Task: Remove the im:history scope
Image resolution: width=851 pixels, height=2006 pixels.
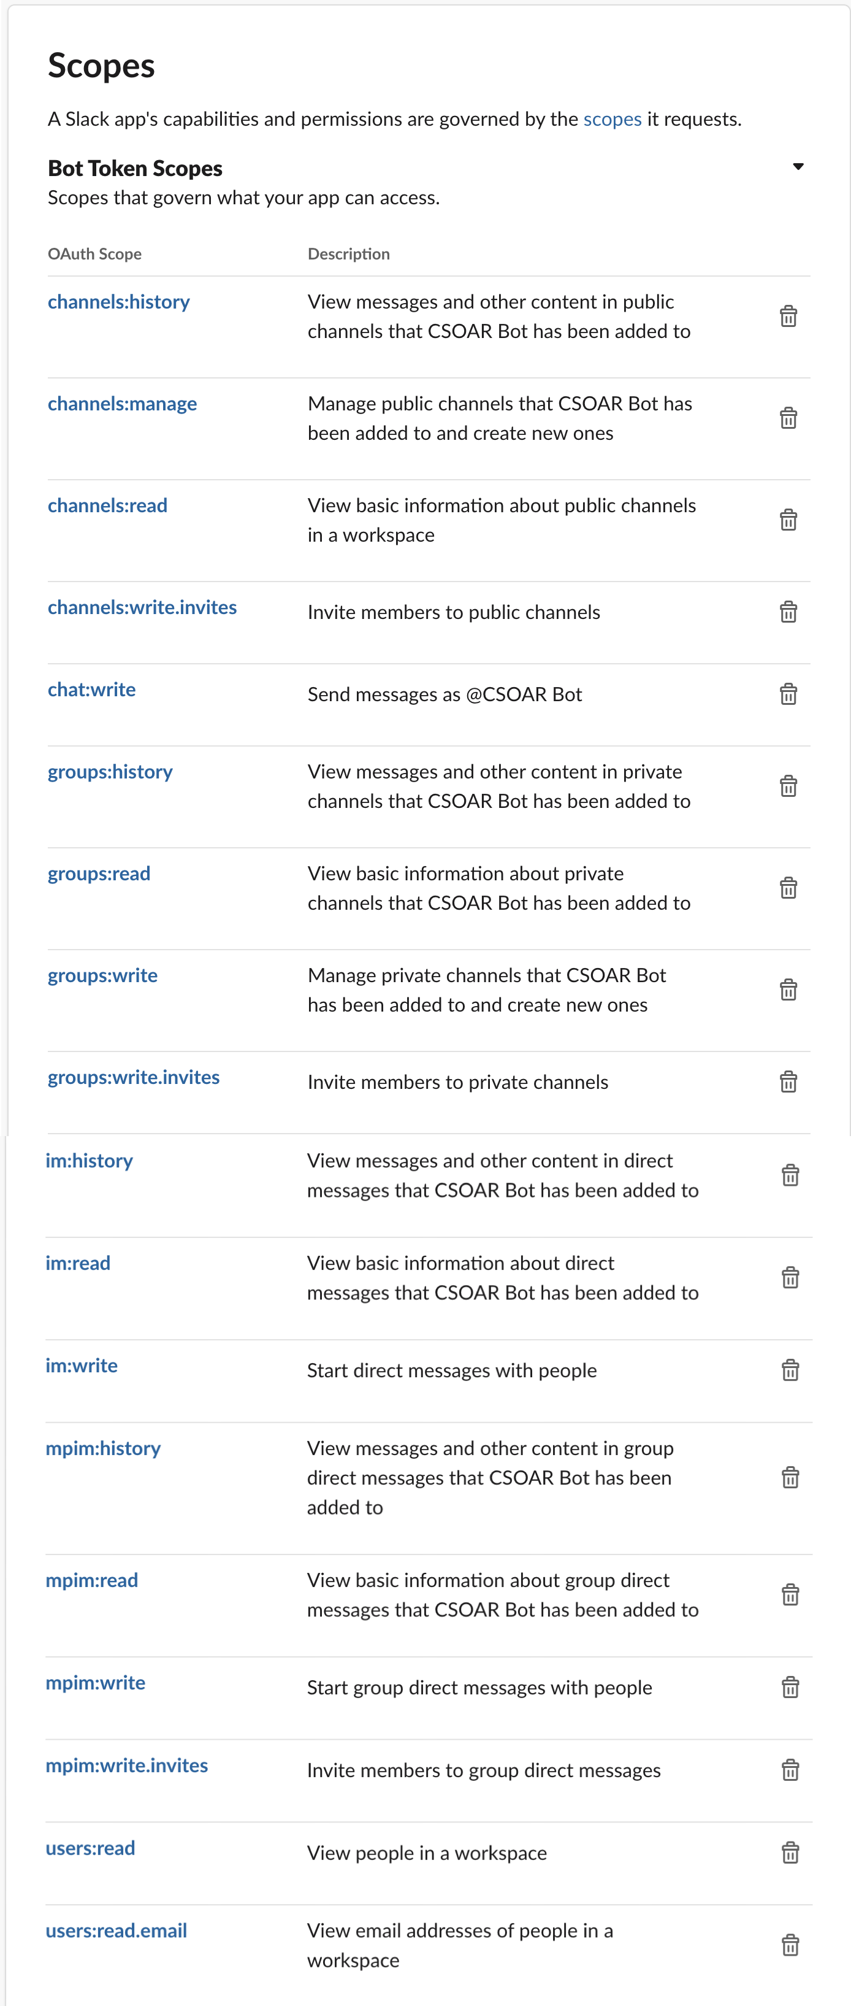Action: (x=790, y=1175)
